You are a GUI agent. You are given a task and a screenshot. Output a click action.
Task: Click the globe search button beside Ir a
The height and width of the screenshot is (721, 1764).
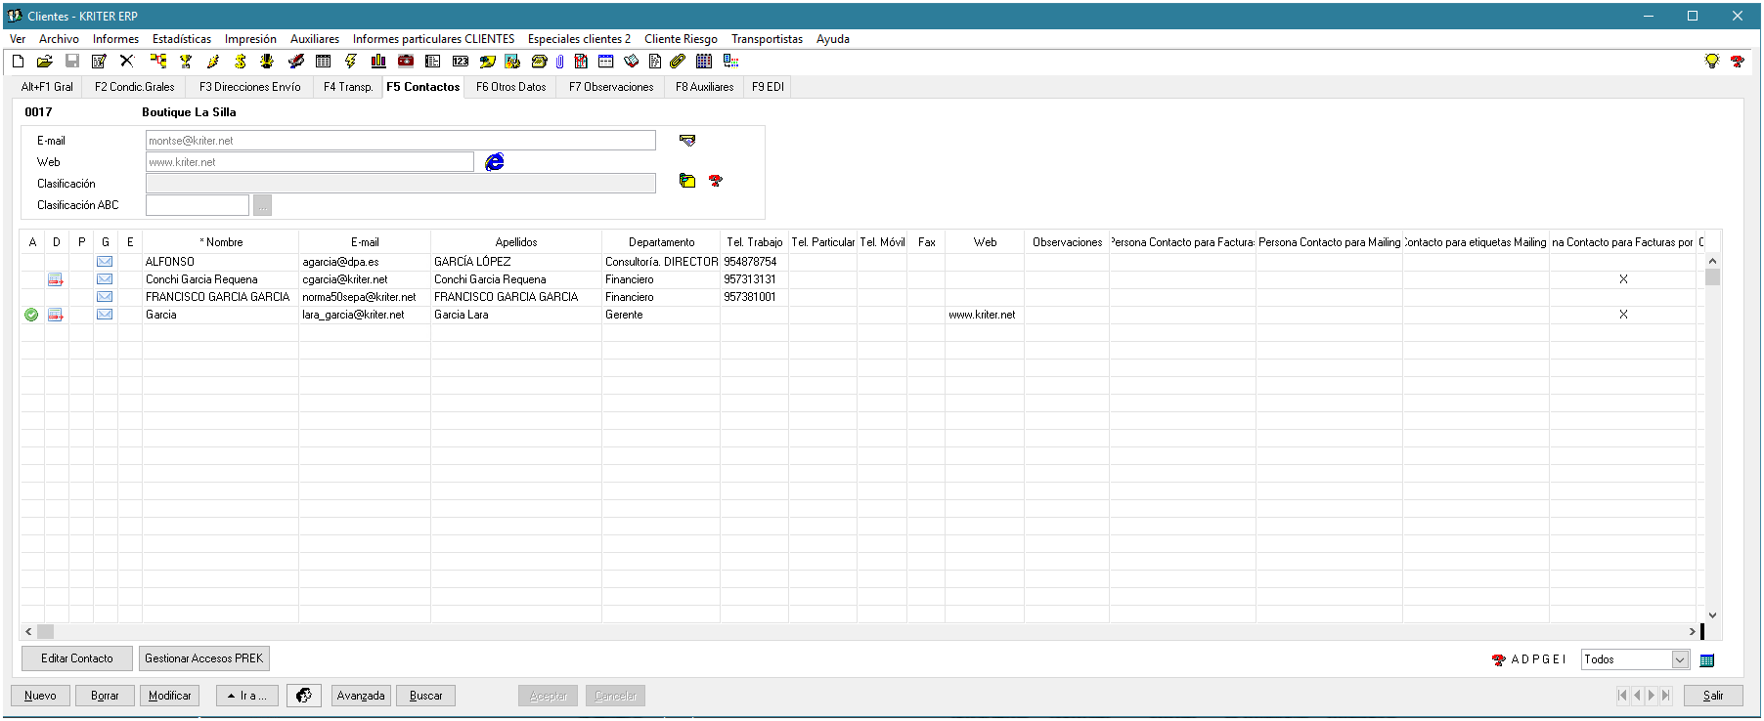click(304, 696)
